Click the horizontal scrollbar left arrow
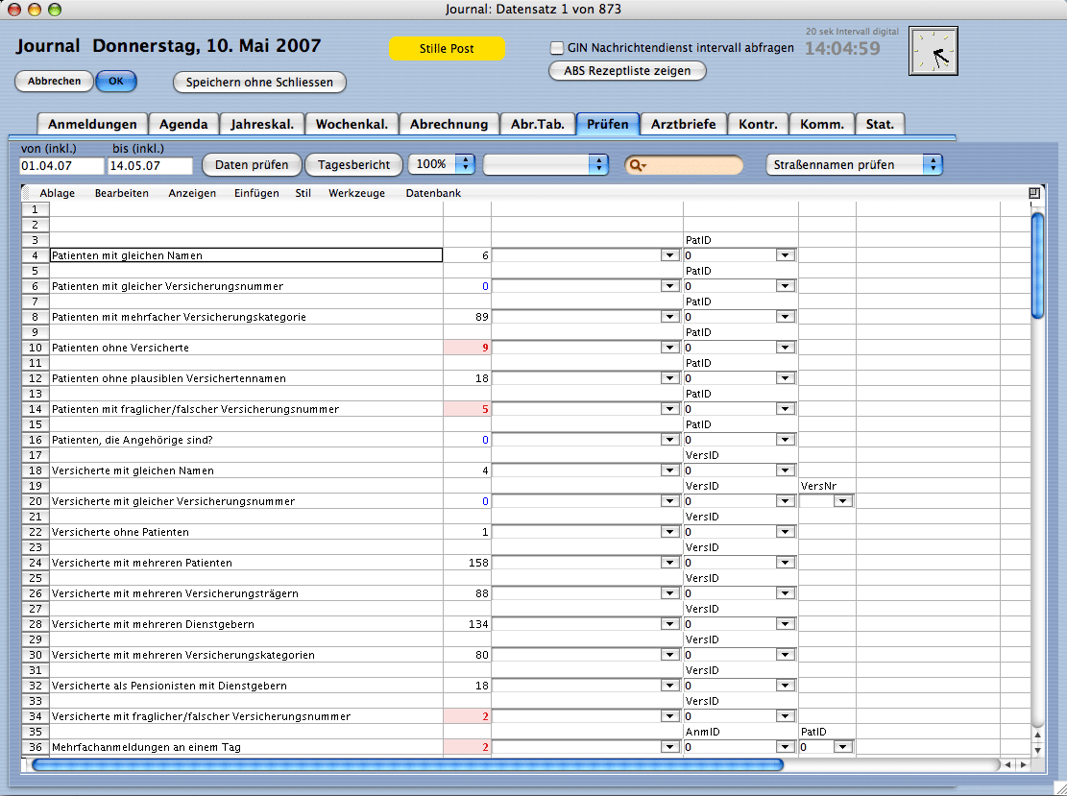 tap(1006, 765)
